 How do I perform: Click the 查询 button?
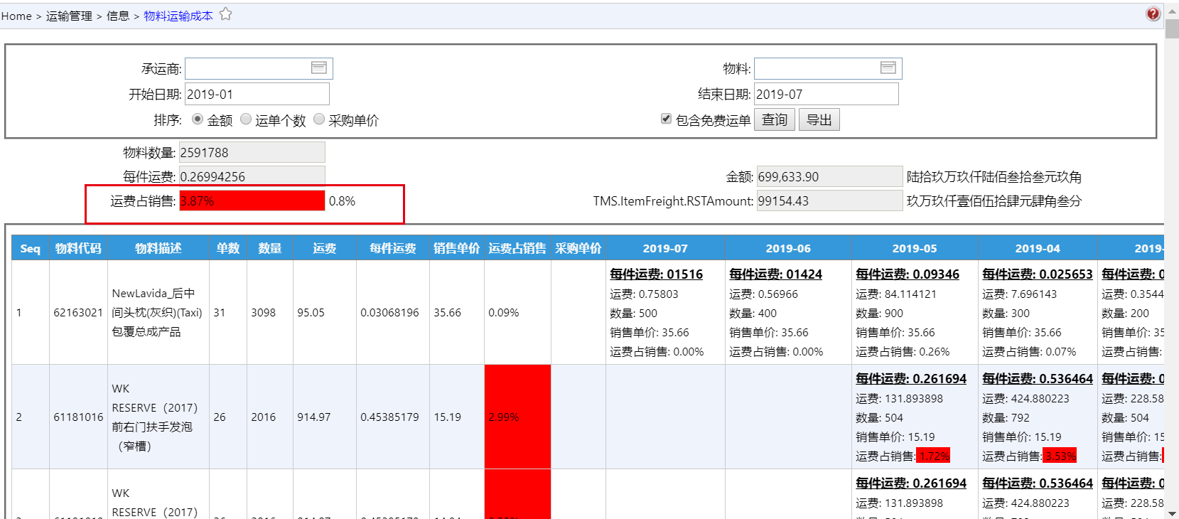(775, 119)
